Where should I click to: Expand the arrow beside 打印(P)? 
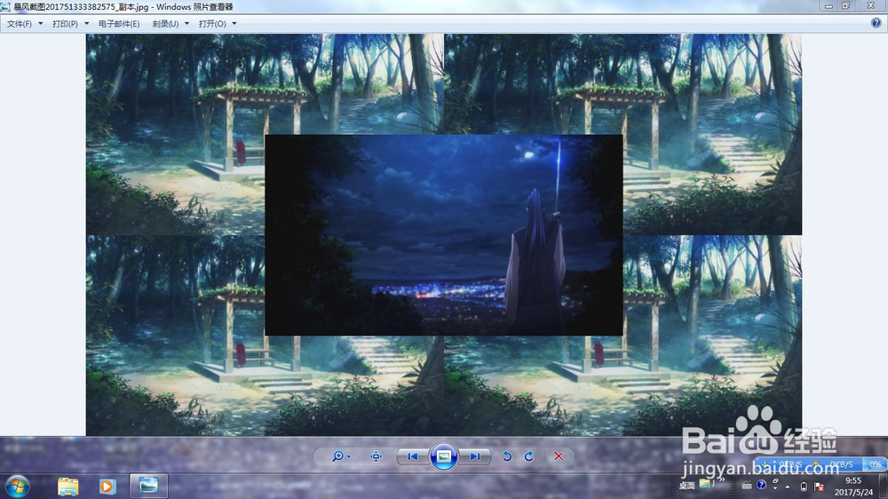tap(87, 24)
